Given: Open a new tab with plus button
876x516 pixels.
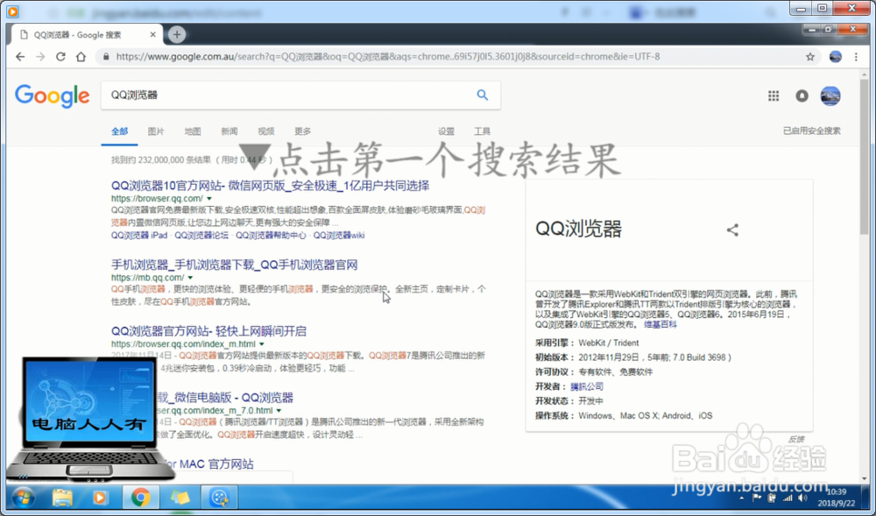Looking at the screenshot, I should point(177,35).
